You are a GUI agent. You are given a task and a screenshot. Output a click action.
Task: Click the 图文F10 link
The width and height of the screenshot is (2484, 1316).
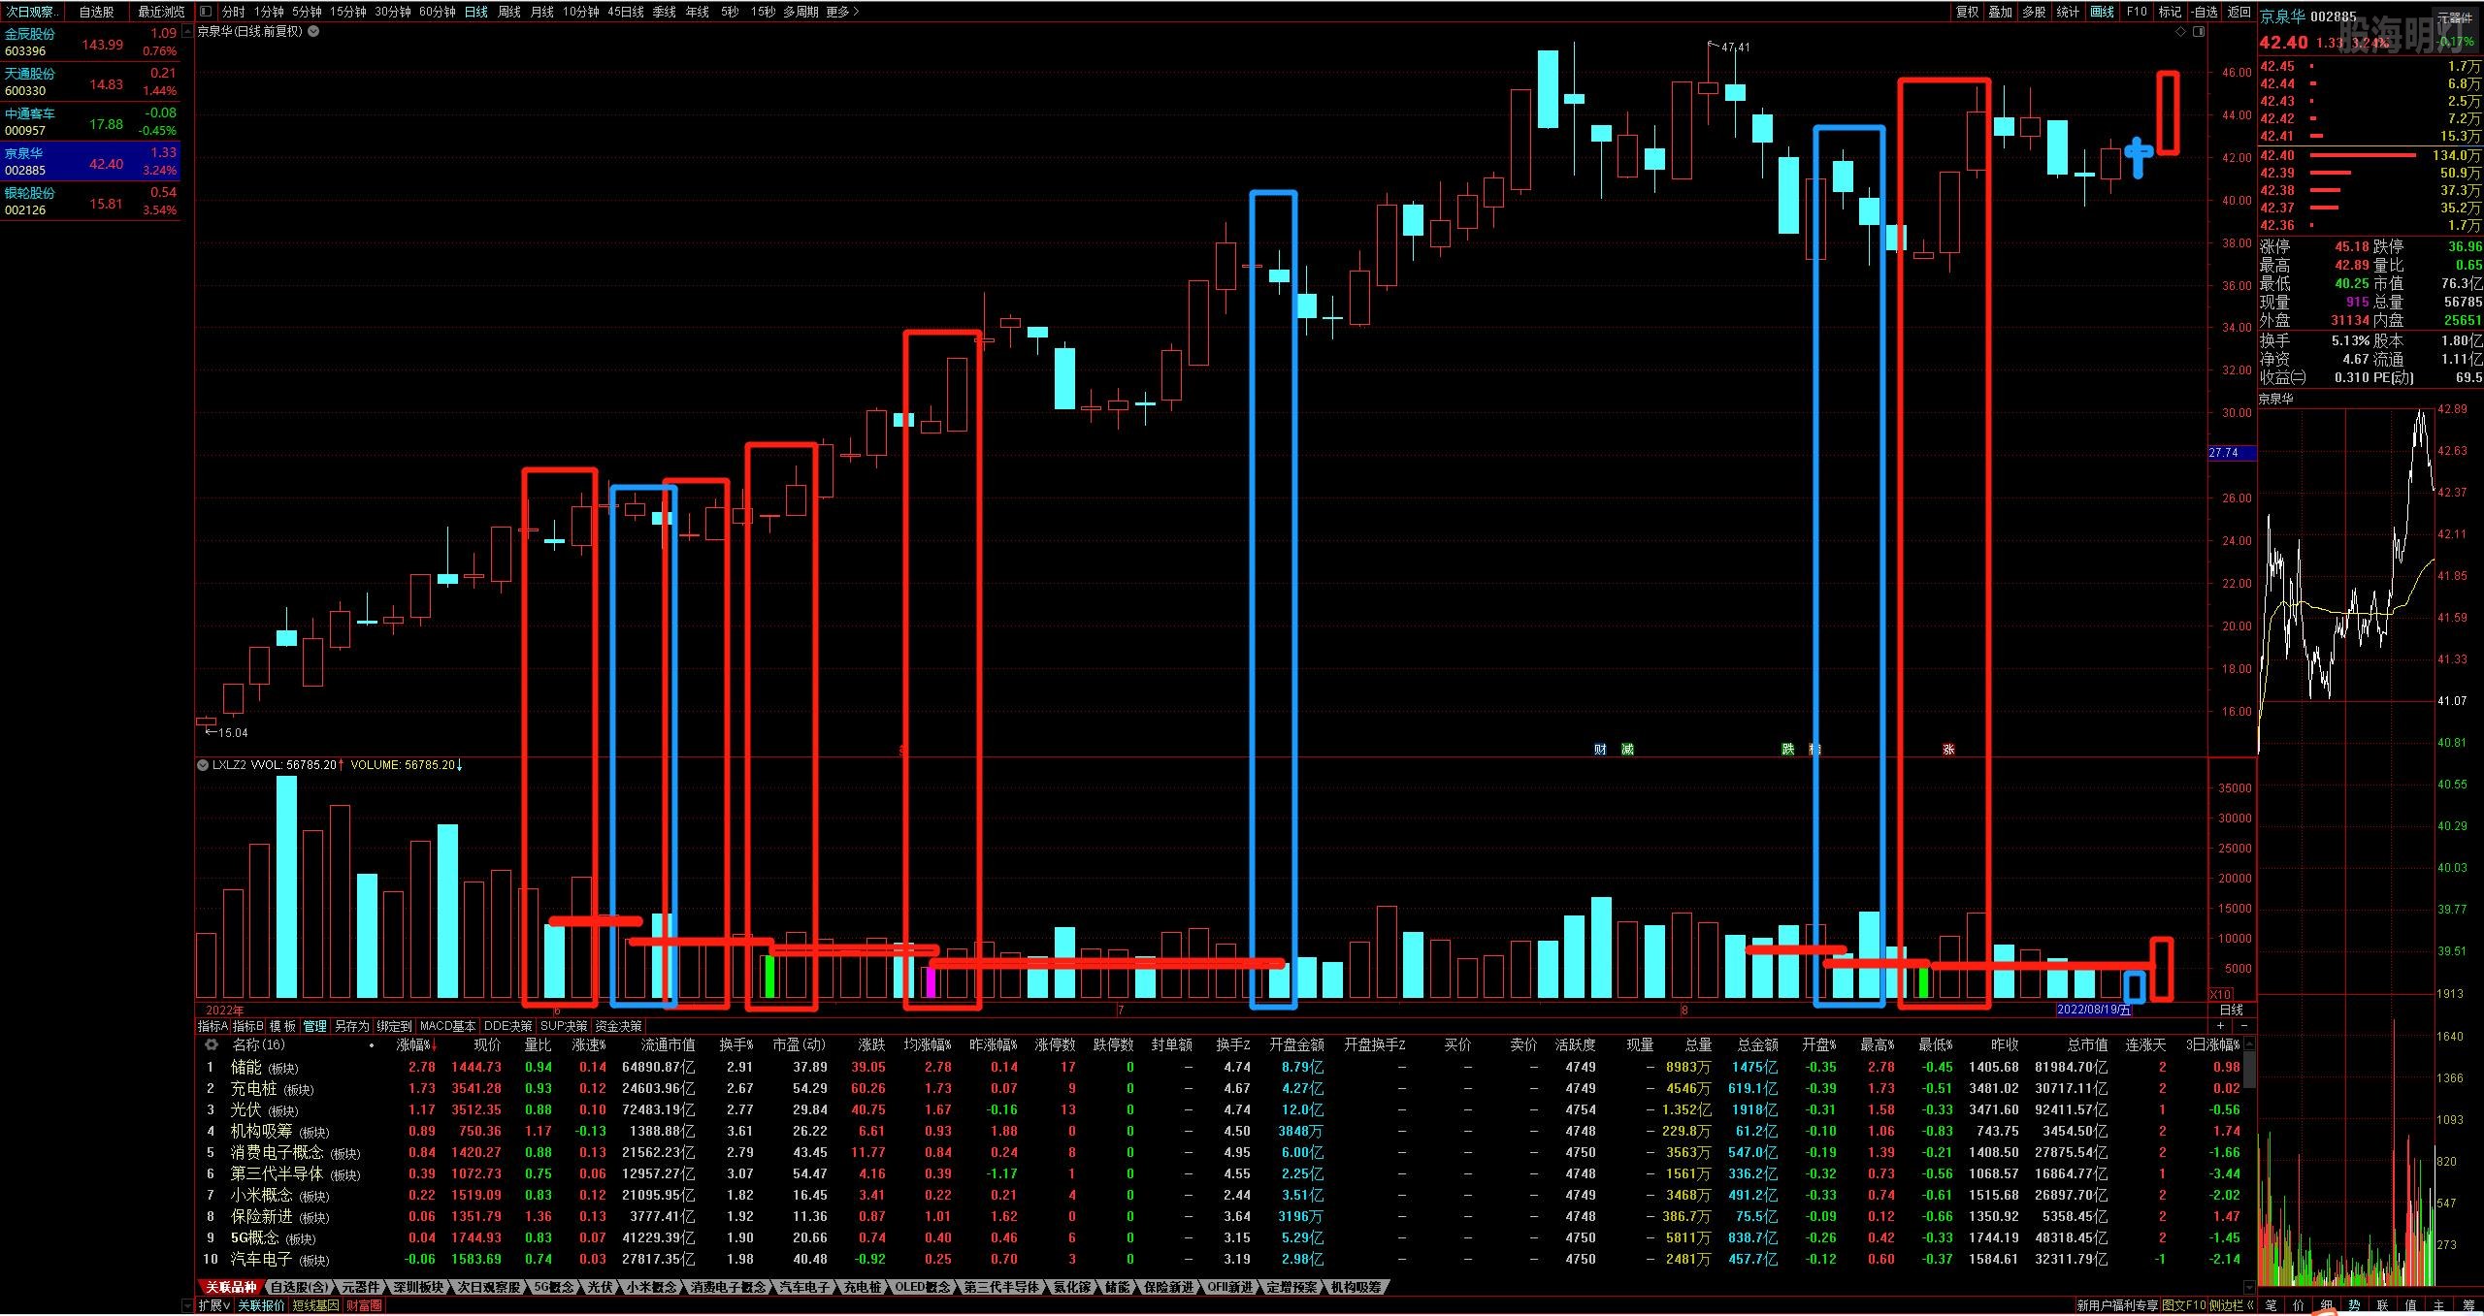pos(2184,1305)
